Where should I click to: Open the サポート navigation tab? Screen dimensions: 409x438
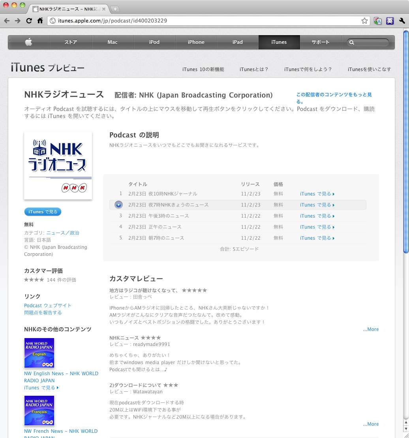[x=321, y=42]
